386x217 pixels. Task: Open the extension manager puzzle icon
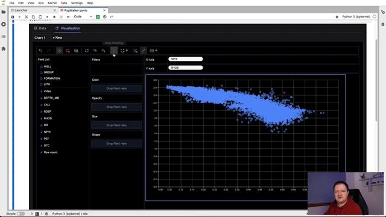pos(4,49)
